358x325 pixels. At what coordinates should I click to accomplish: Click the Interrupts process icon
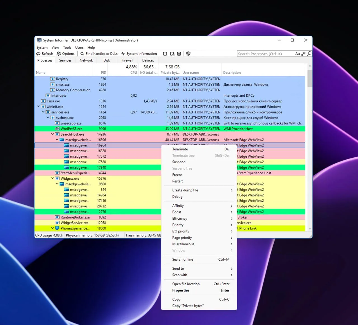point(48,96)
